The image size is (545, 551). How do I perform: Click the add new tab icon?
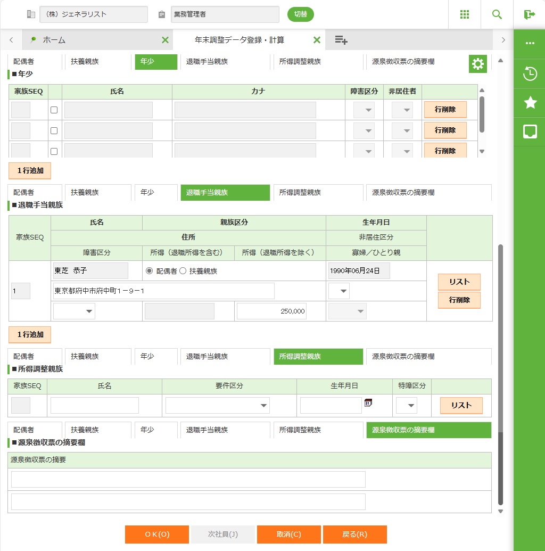point(341,40)
